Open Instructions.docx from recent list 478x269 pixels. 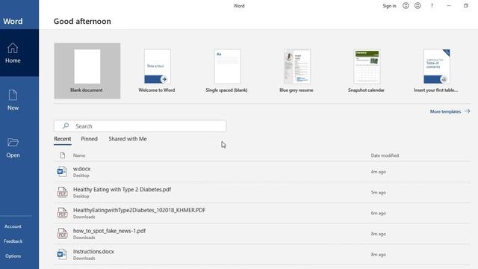coord(262,254)
